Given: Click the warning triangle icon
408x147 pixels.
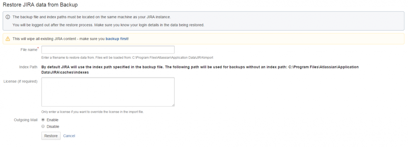Looking at the screenshot, I should pos(8,39).
